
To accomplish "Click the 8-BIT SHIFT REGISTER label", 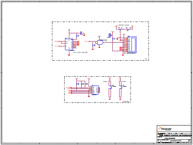I will tap(80, 53).
